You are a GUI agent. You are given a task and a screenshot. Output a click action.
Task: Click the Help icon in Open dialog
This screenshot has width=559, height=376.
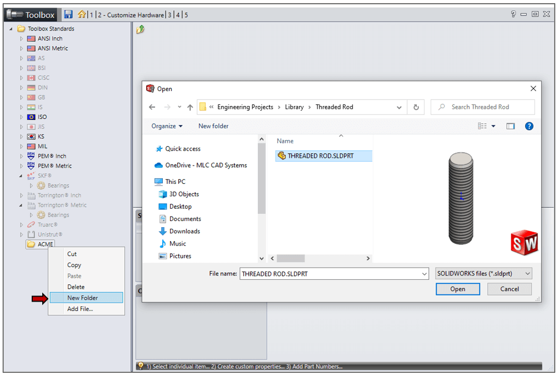[x=529, y=126]
